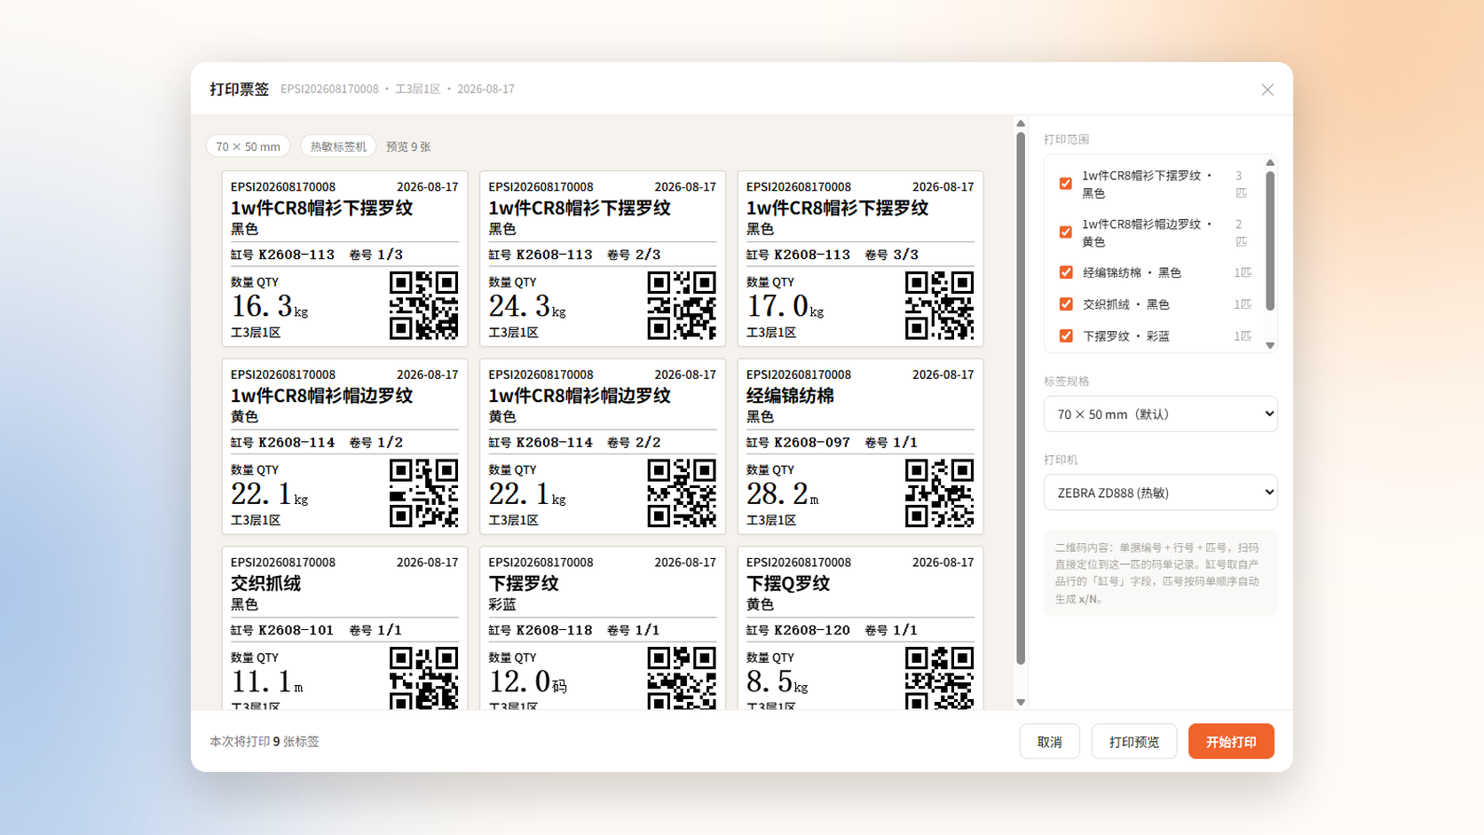Click the 打印范围 section heading
The image size is (1484, 835).
click(x=1067, y=139)
